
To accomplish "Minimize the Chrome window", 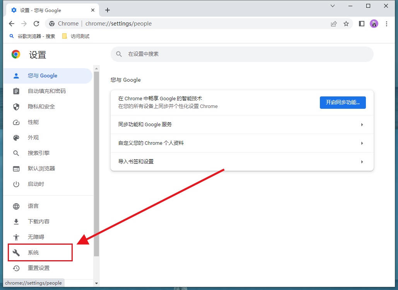I will coord(350,6).
